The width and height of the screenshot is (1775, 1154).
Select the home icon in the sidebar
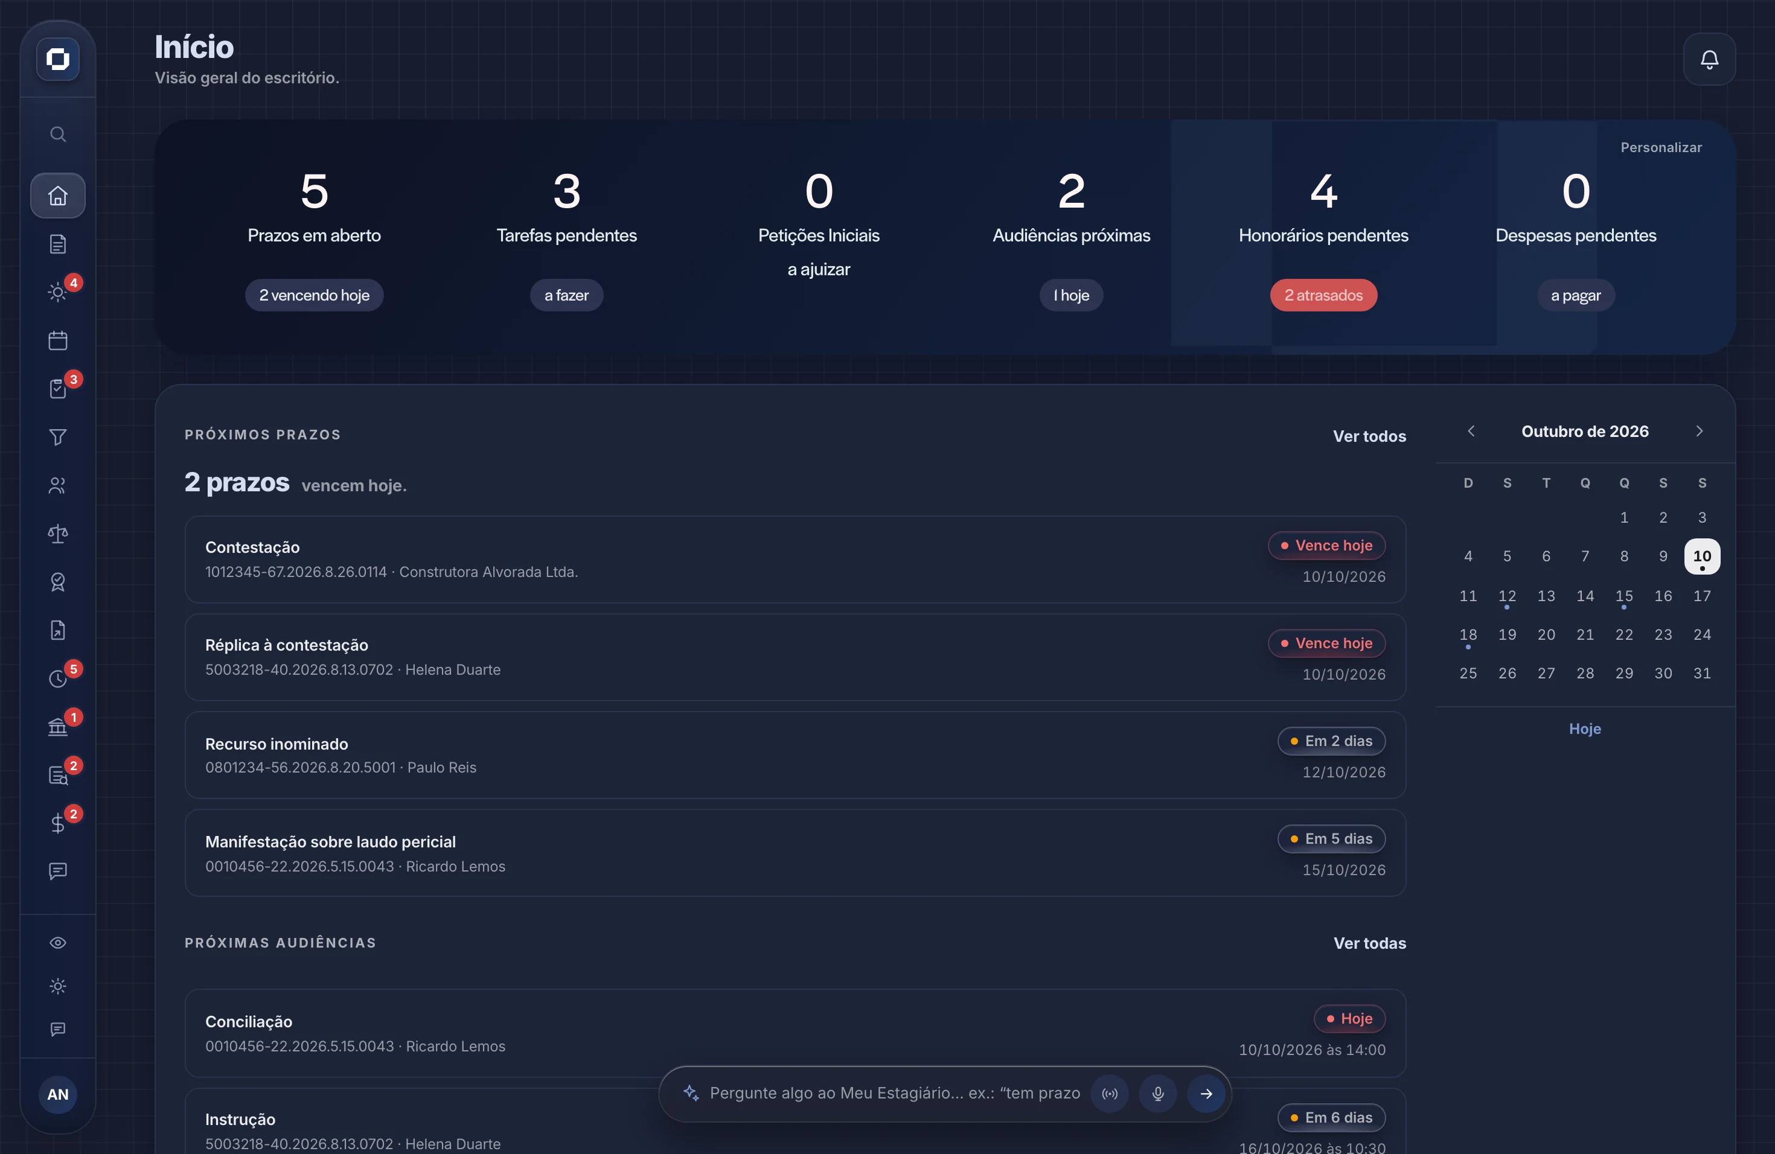[57, 196]
